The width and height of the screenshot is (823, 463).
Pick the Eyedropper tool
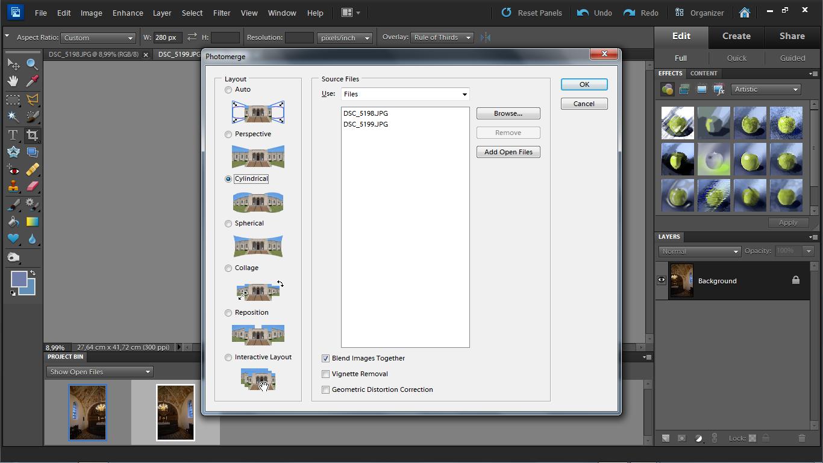pyautogui.click(x=32, y=81)
